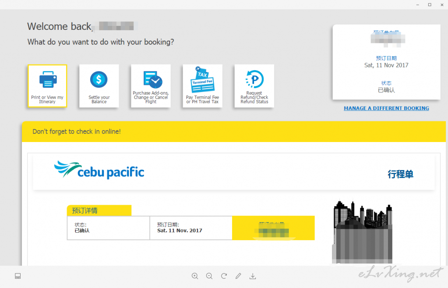Rotate the image with the rotate icon

[x=224, y=276]
